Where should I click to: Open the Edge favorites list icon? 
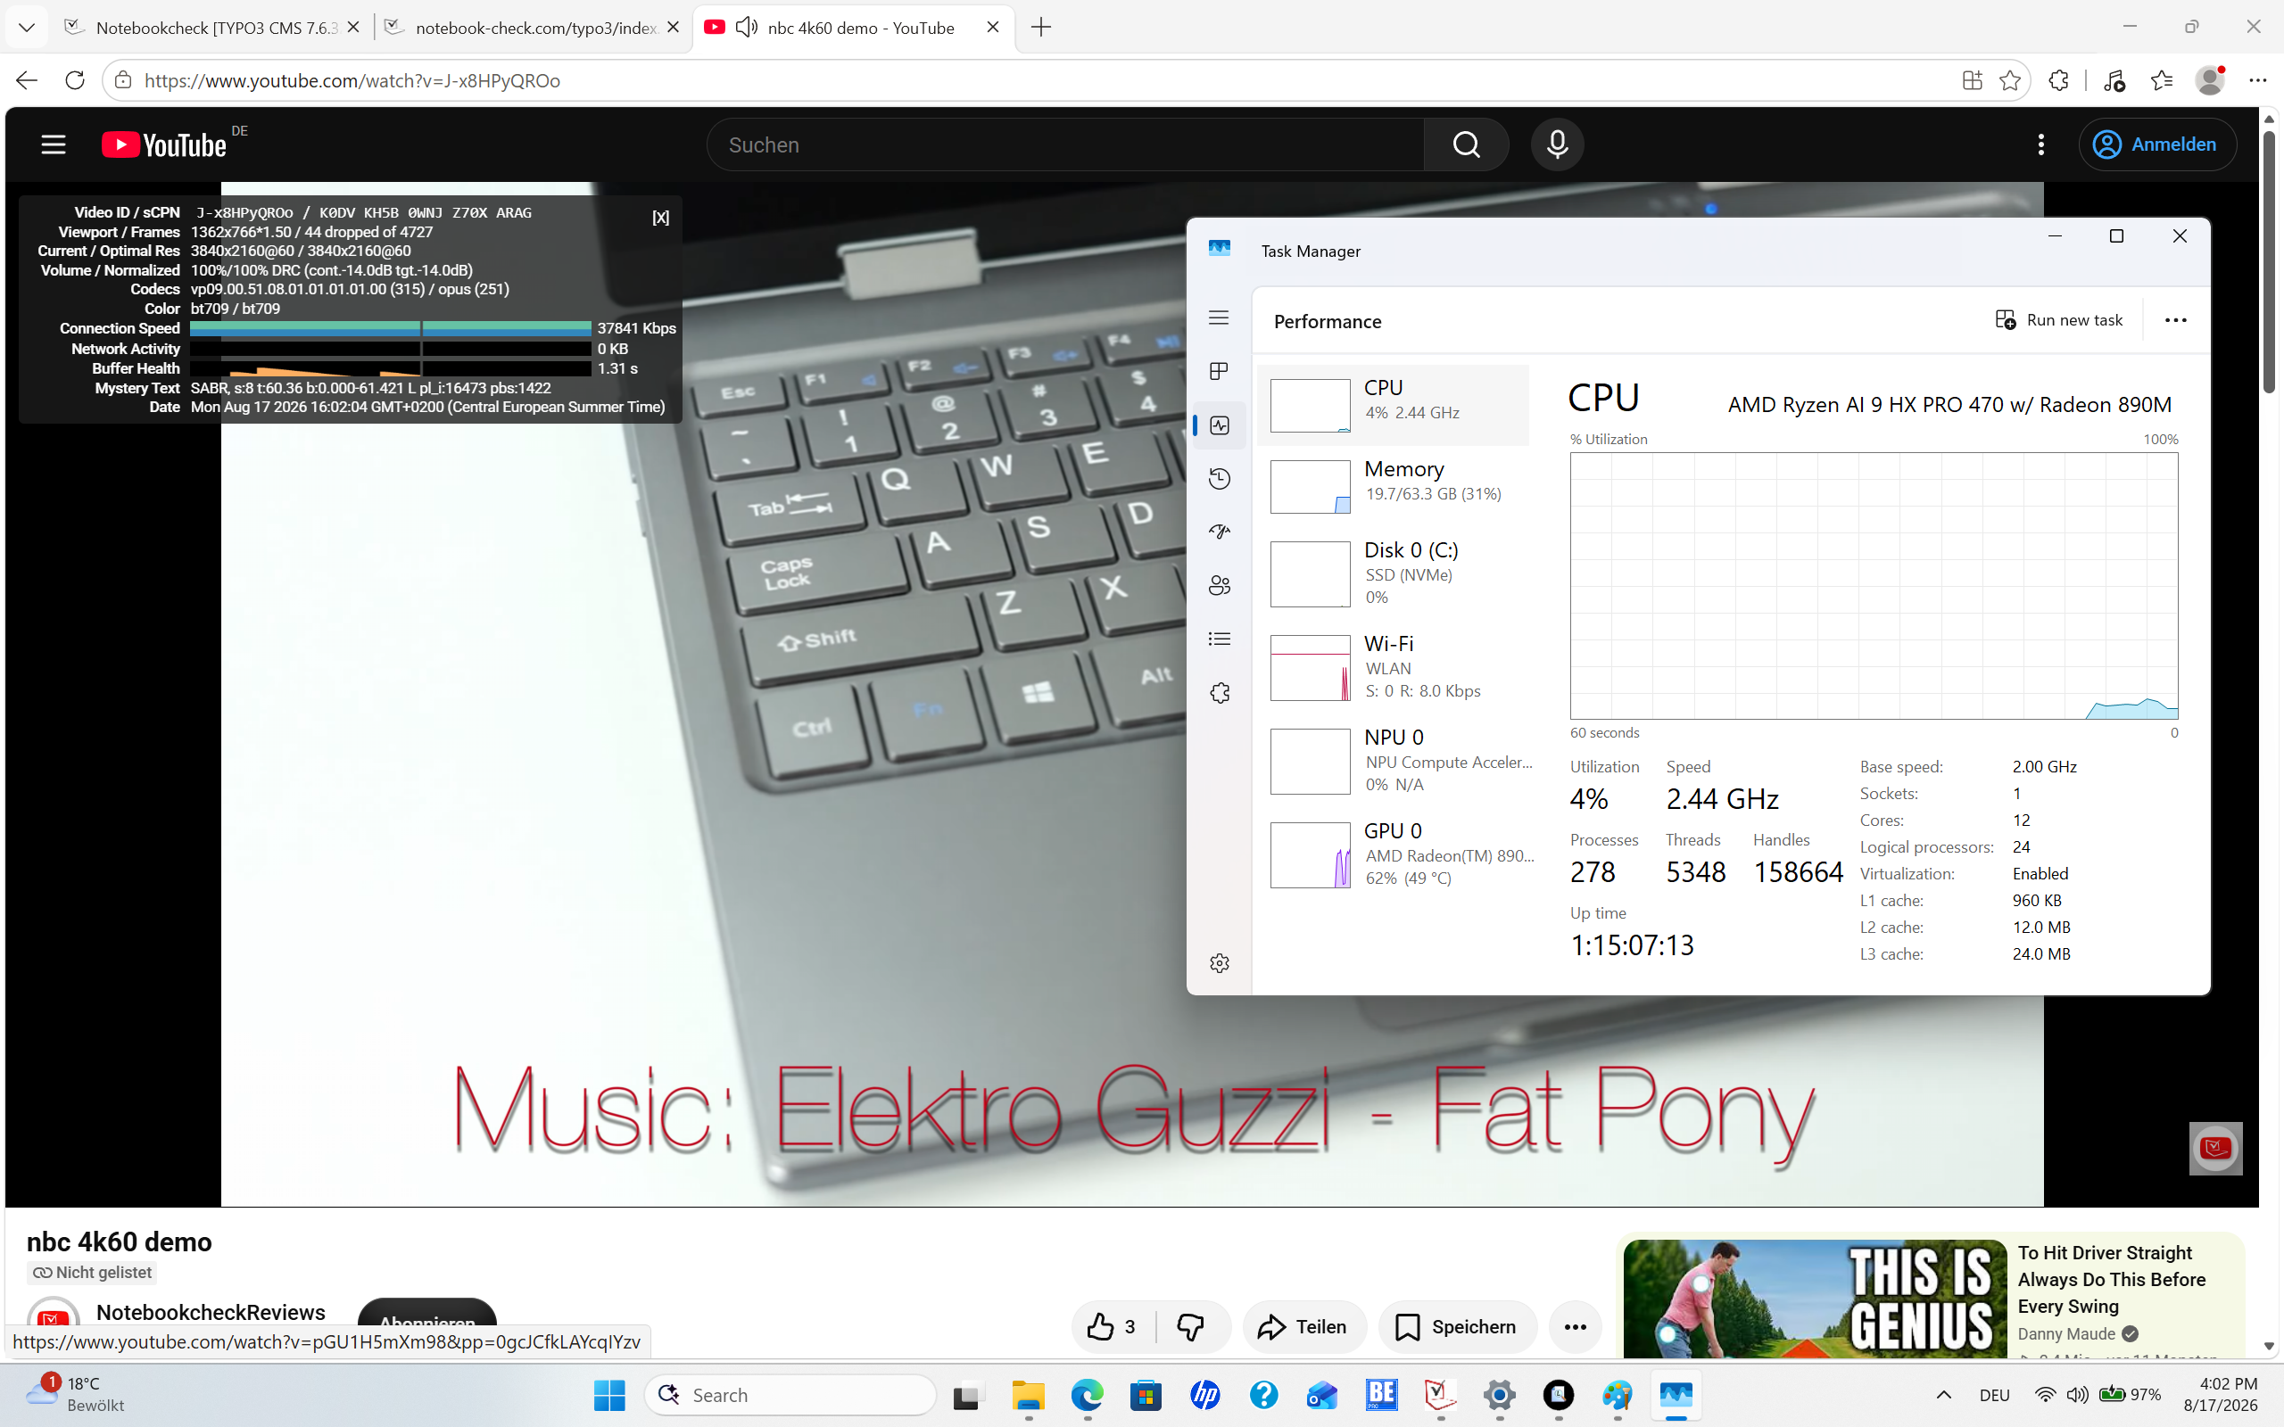[2161, 80]
